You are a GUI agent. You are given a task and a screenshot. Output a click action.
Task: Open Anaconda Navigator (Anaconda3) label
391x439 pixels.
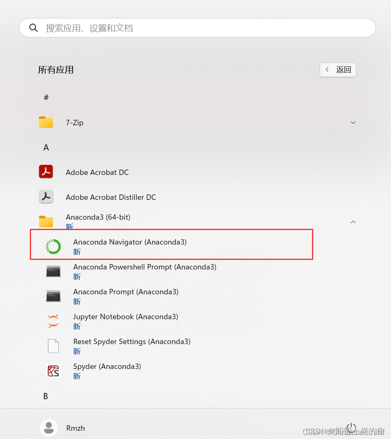click(130, 242)
